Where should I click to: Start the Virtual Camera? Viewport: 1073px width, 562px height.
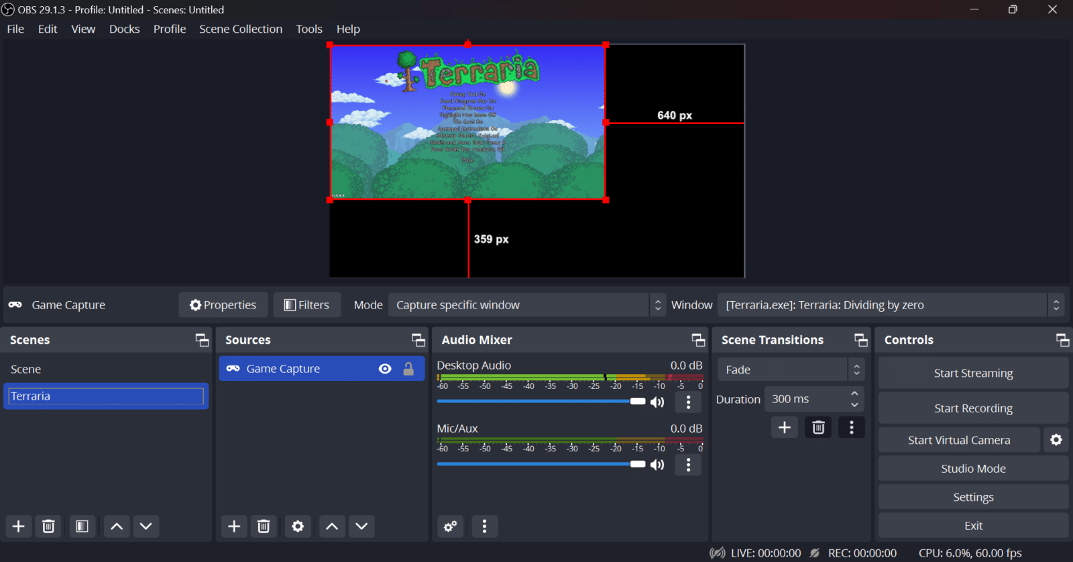959,440
